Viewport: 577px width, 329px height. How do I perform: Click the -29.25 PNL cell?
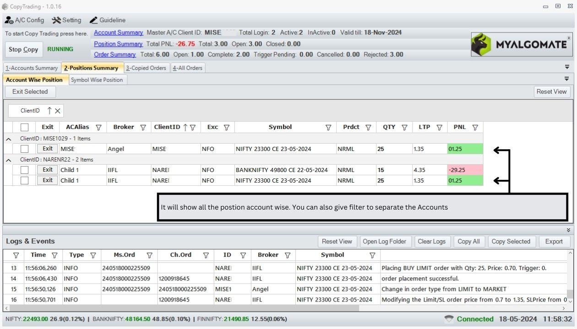(465, 170)
